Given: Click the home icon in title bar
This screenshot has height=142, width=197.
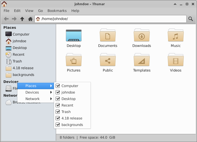Looking at the screenshot, I should tap(4, 4).
